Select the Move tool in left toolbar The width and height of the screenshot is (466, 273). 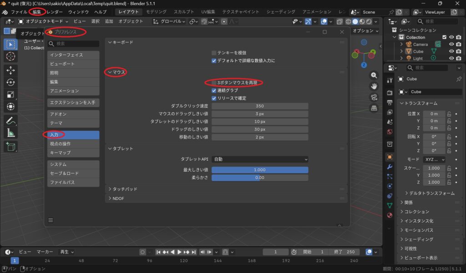click(x=11, y=70)
